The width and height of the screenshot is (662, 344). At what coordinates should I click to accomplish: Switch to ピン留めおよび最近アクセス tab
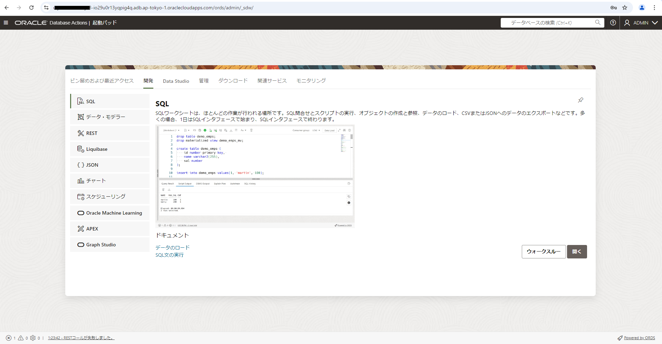tap(102, 81)
